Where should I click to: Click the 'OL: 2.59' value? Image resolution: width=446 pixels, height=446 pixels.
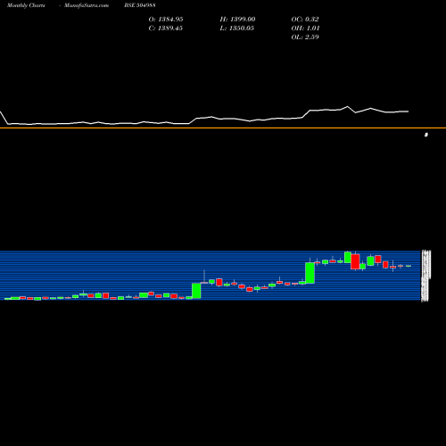(305, 37)
